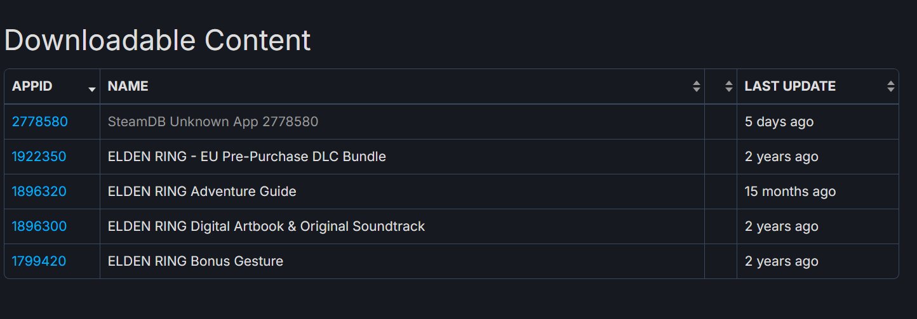The image size is (917, 319).
Task: Sort table by NAME header
Action: pos(128,86)
